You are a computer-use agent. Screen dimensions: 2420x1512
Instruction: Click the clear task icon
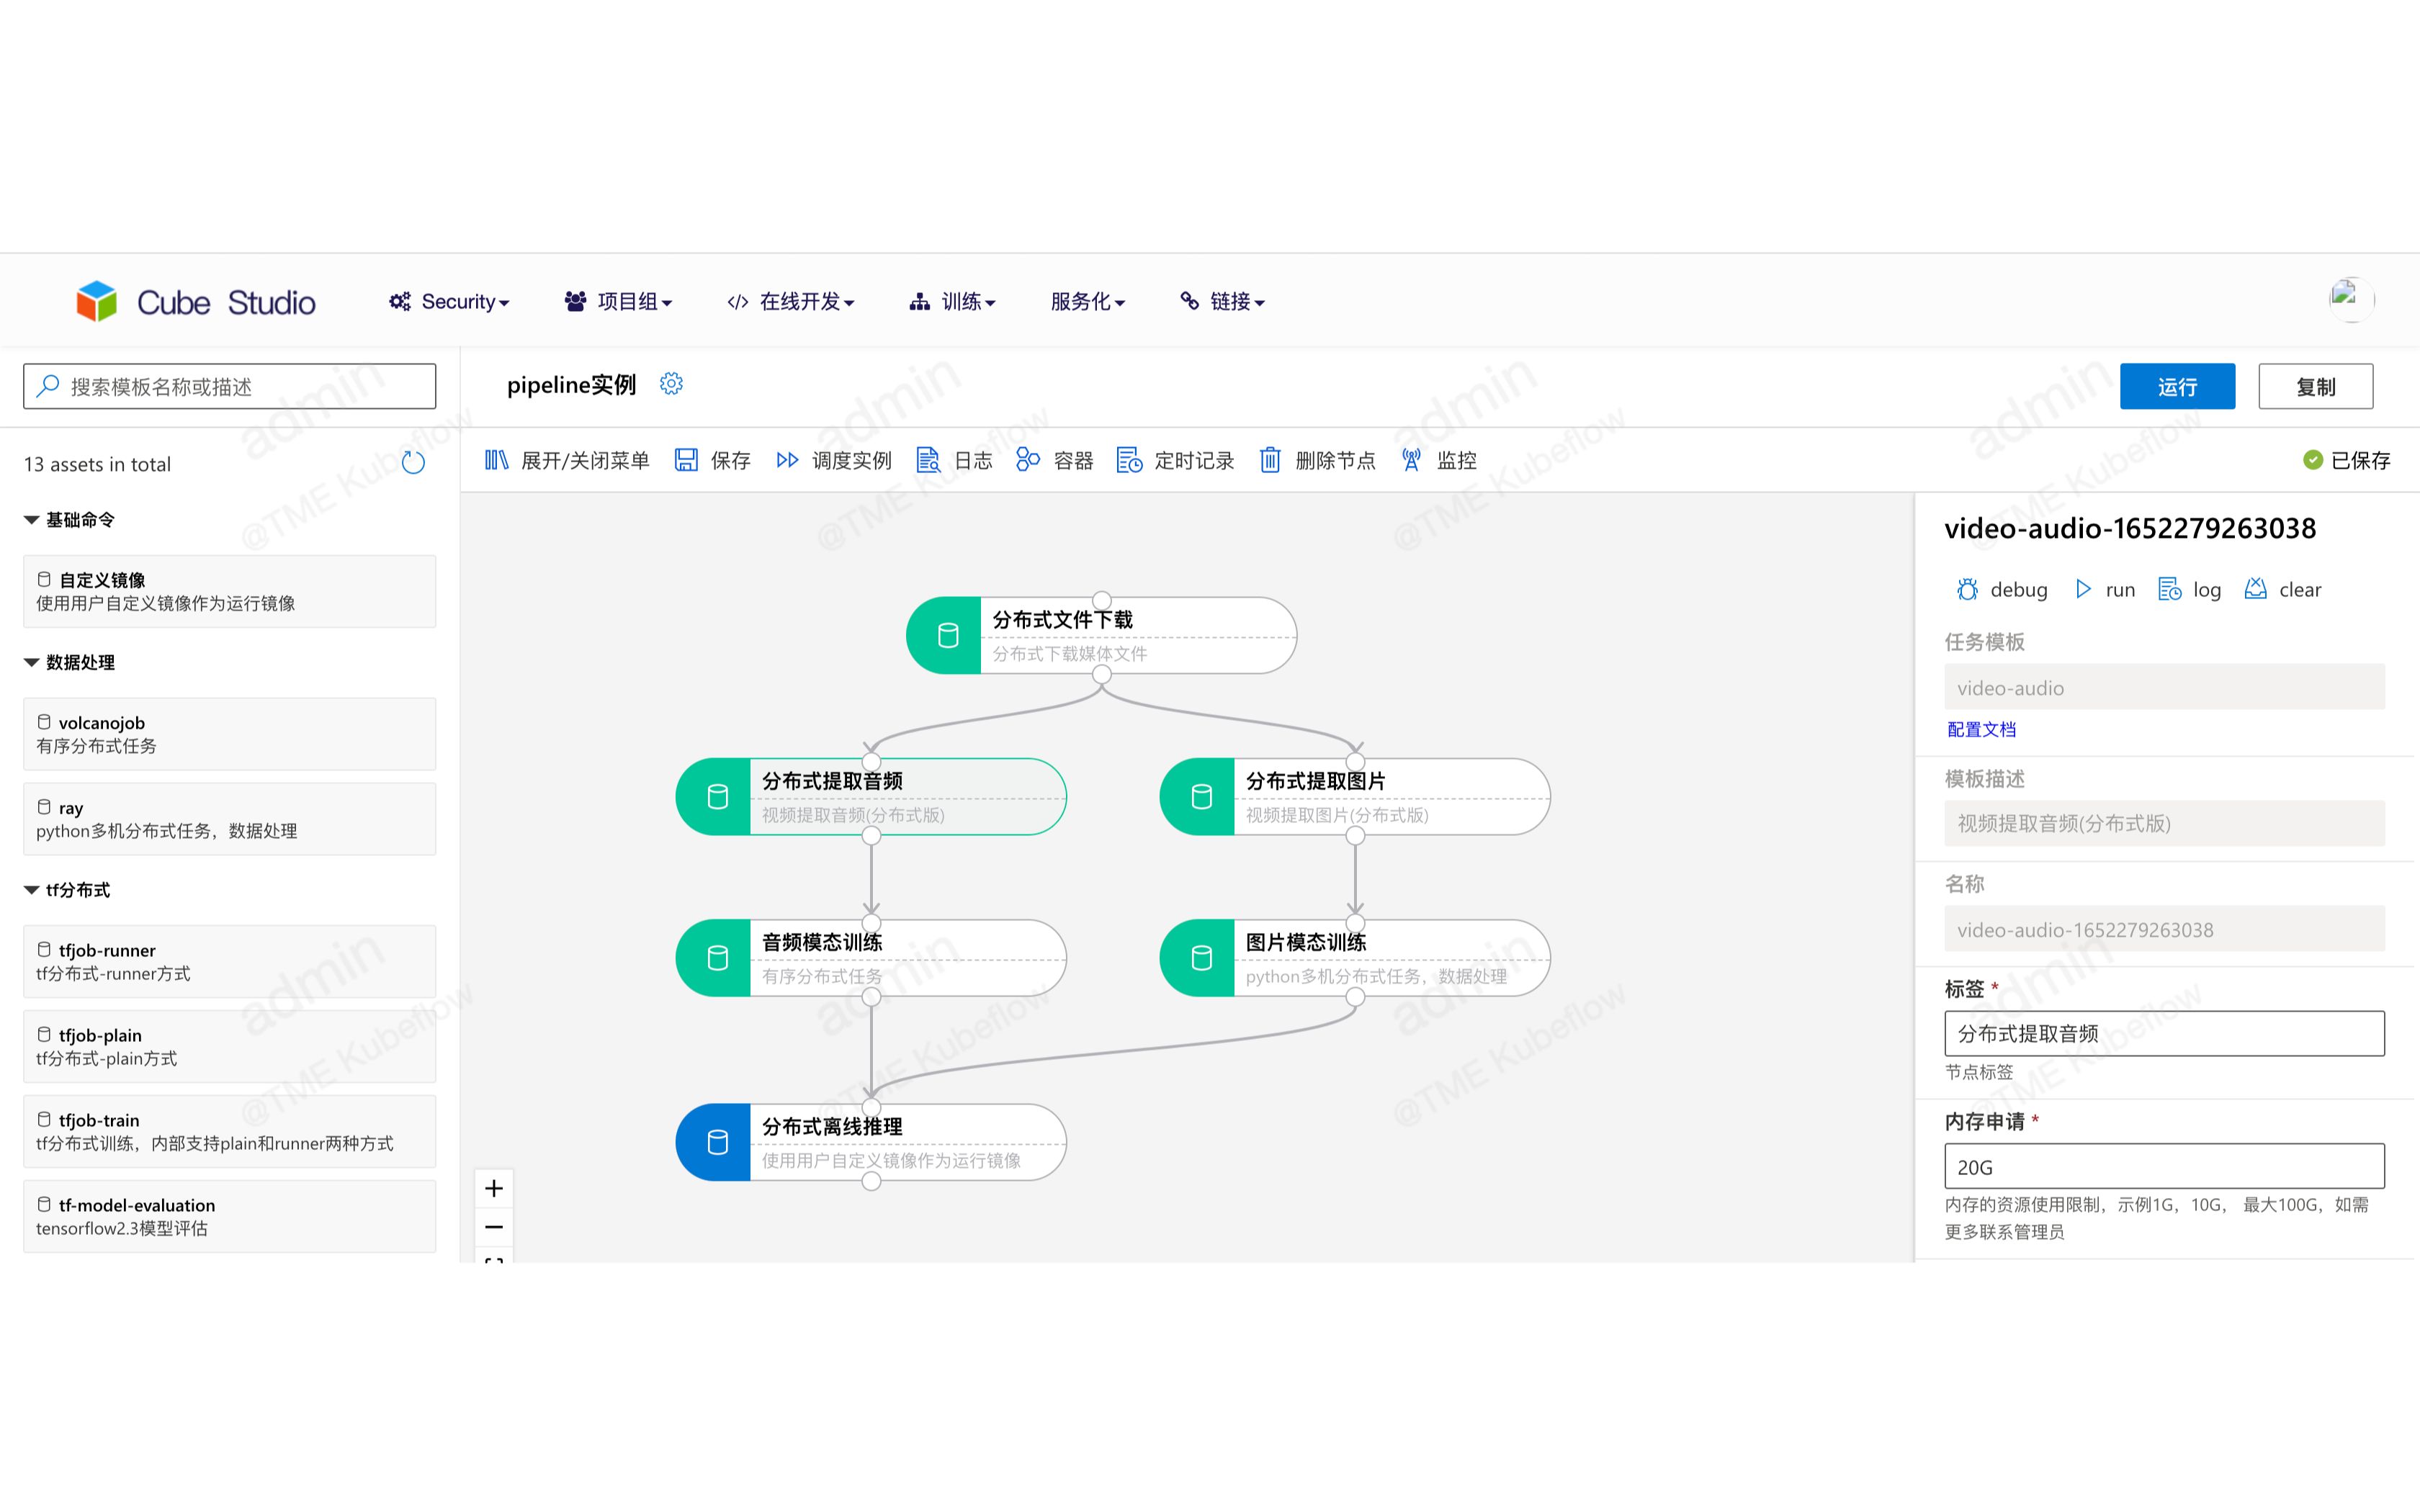2256,589
